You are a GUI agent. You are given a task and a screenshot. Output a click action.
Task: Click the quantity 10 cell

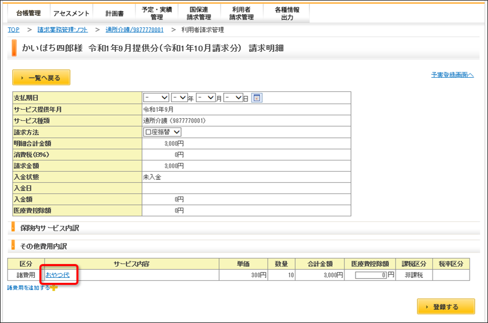(x=282, y=275)
